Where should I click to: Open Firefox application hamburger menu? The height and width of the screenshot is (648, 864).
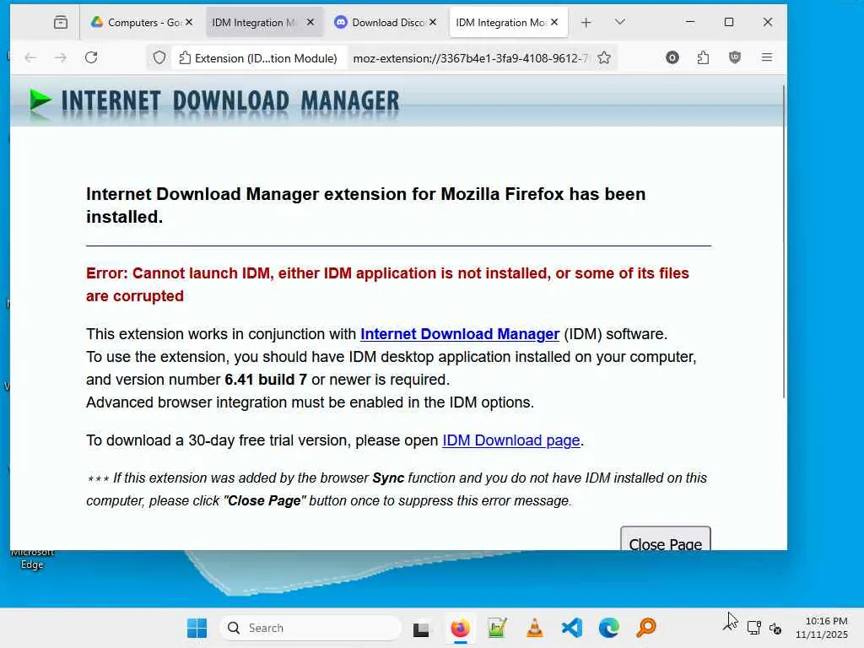click(766, 57)
